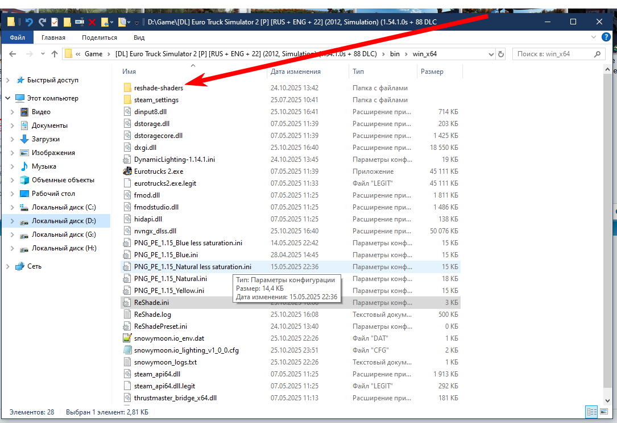This screenshot has height=423, width=617.
Task: Open Properties via the checkmark page icon
Action: tap(55, 22)
